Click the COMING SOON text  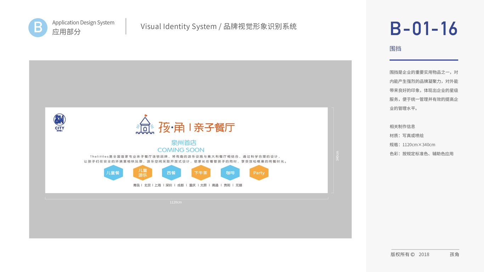pos(181,150)
